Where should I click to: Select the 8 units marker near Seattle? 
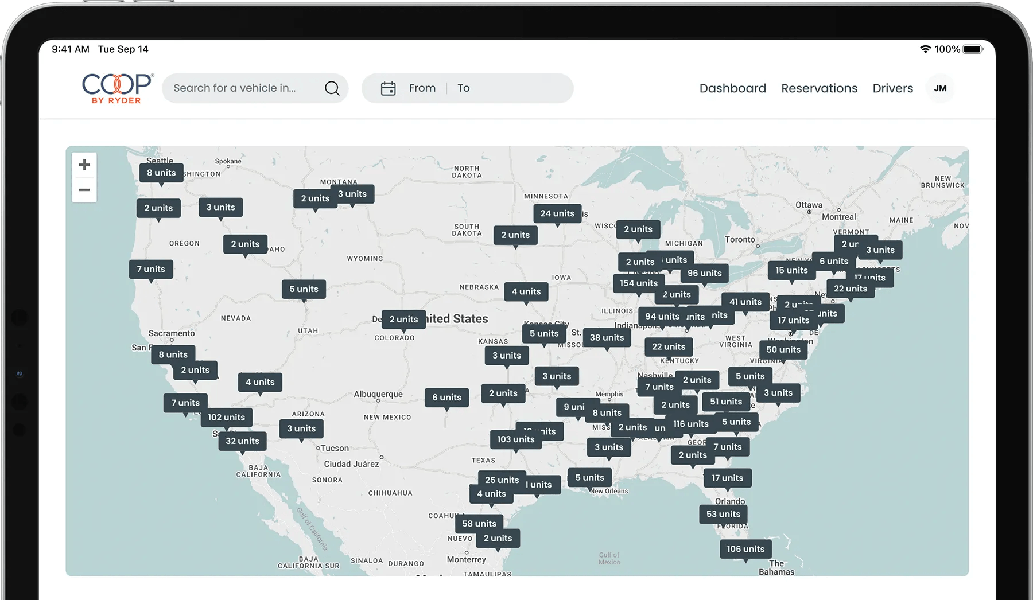[161, 173]
